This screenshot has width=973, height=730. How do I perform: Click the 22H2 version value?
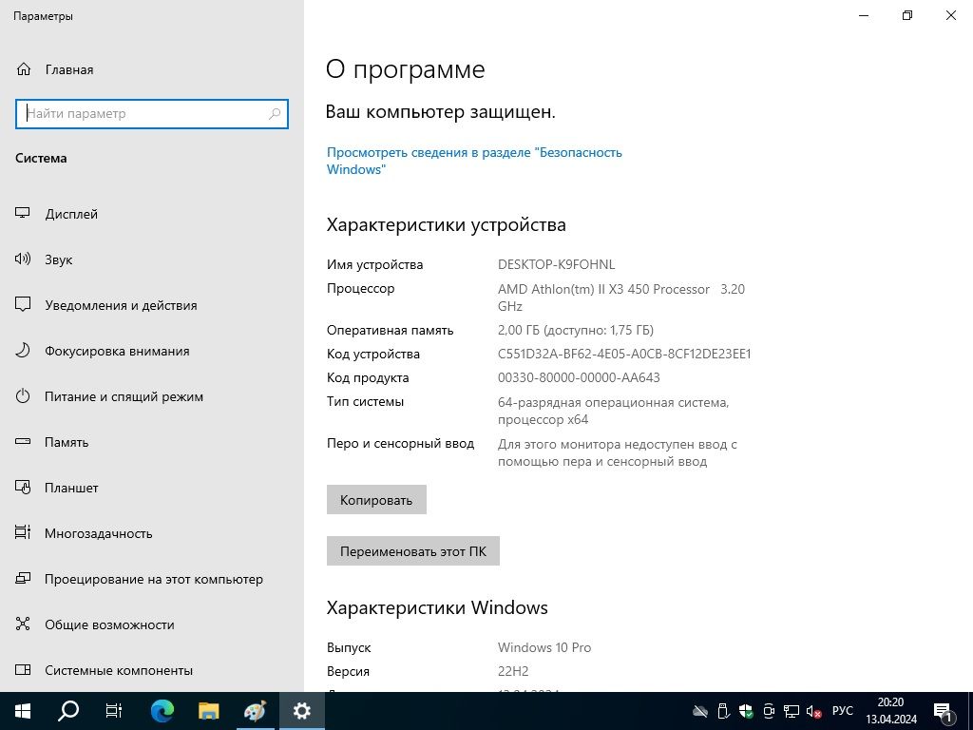(x=513, y=671)
